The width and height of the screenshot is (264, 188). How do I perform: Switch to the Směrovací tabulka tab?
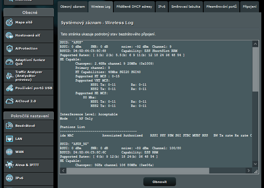[x=185, y=7]
